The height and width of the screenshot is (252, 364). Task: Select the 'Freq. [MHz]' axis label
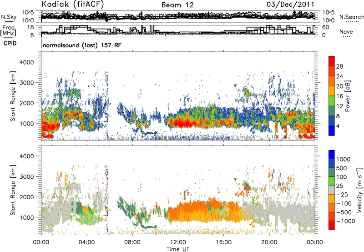coord(8,31)
